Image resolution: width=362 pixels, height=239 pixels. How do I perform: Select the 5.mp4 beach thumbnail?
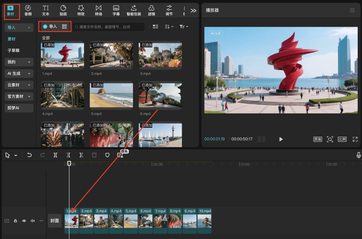coord(111,95)
